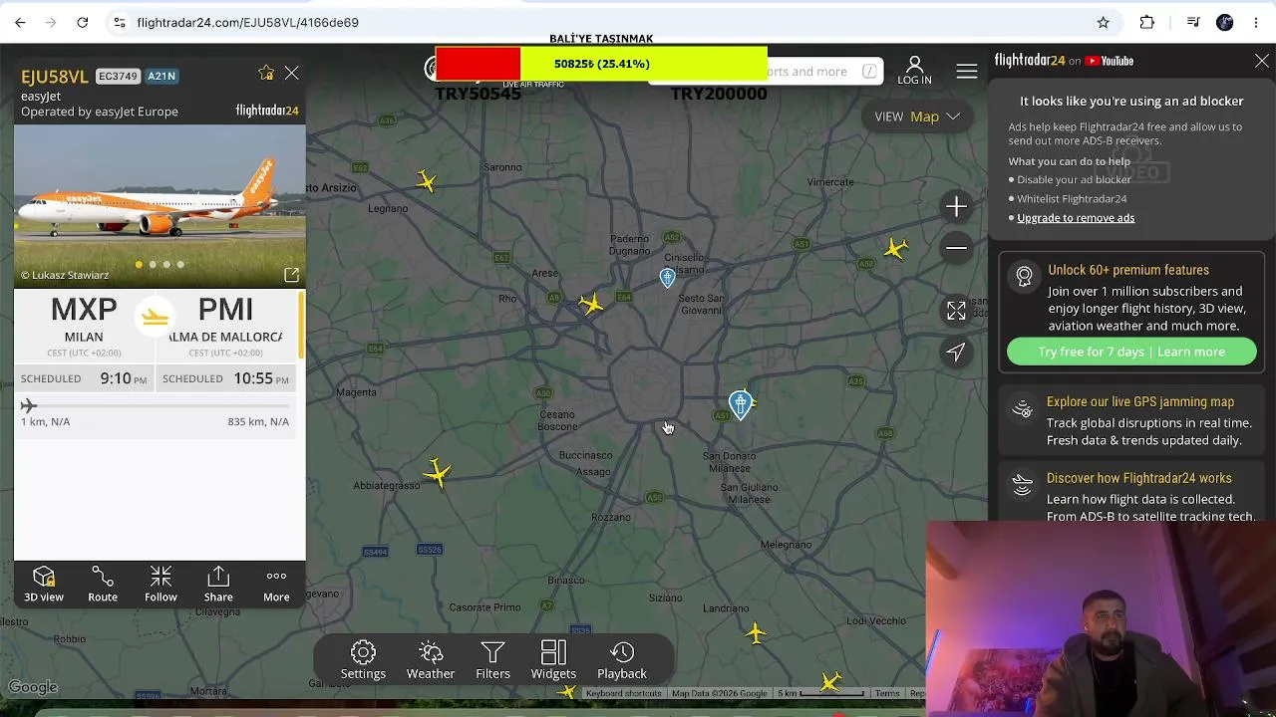The image size is (1276, 717).
Task: Click the scheduled arrival time 10:55 PM
Action: point(261,378)
